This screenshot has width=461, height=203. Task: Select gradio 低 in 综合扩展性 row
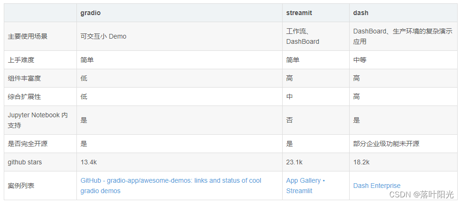84,97
